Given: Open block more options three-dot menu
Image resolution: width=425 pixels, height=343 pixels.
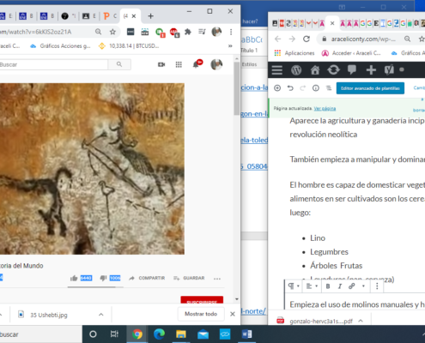Looking at the screenshot, I should 377,286.
